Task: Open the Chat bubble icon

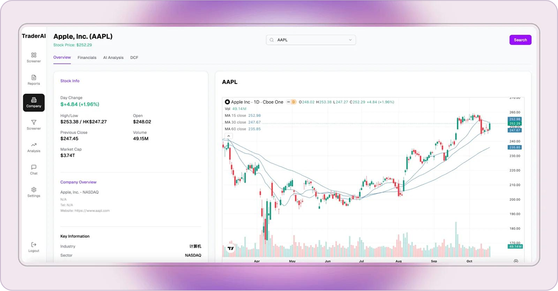Action: pos(34,167)
